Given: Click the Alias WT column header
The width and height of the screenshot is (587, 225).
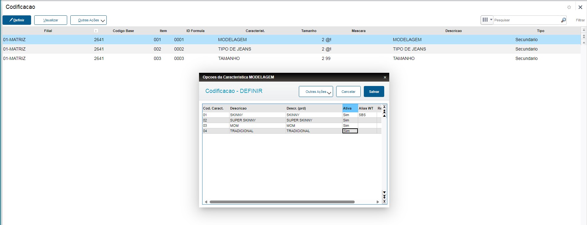Looking at the screenshot, I should (367, 108).
